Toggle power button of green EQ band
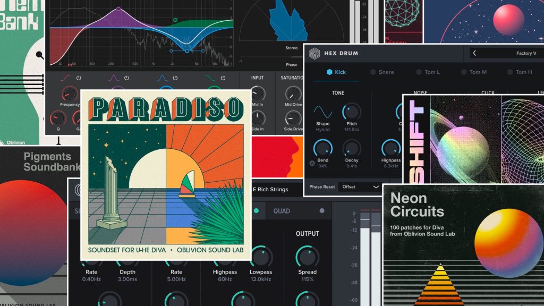The image size is (544, 306). pos(223,78)
